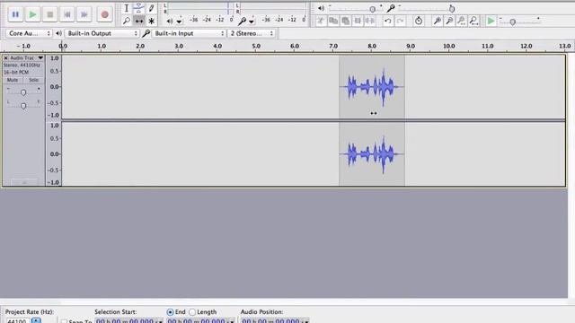Screen dimensions: 575x323
Task: Click the Trim audio icon
Action: point(358,21)
